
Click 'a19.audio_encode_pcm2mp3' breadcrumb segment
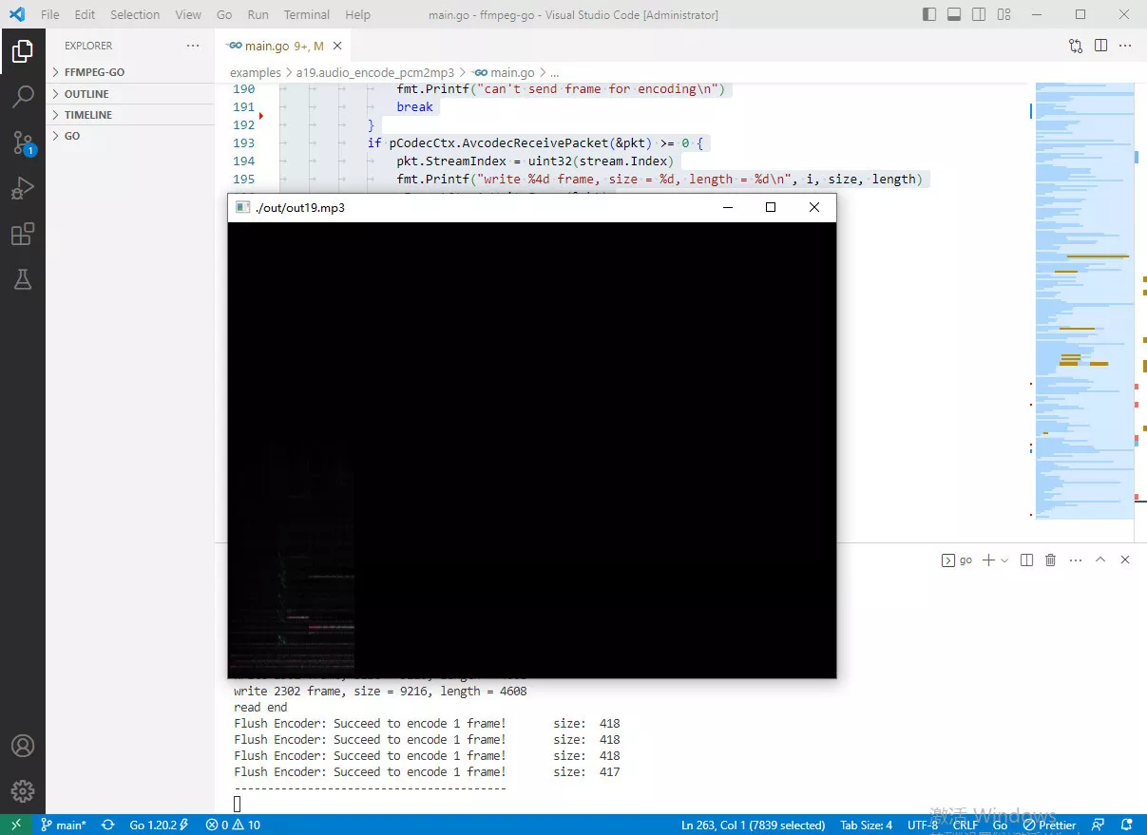[x=374, y=72]
